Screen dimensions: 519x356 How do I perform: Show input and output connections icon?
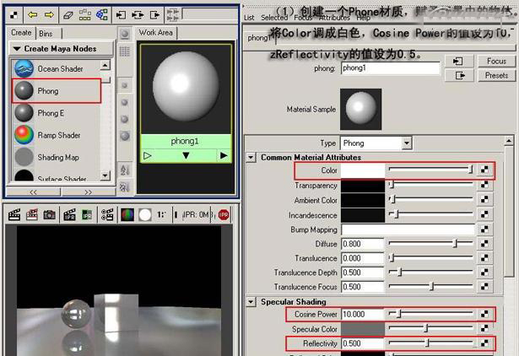pyautogui.click(x=138, y=15)
